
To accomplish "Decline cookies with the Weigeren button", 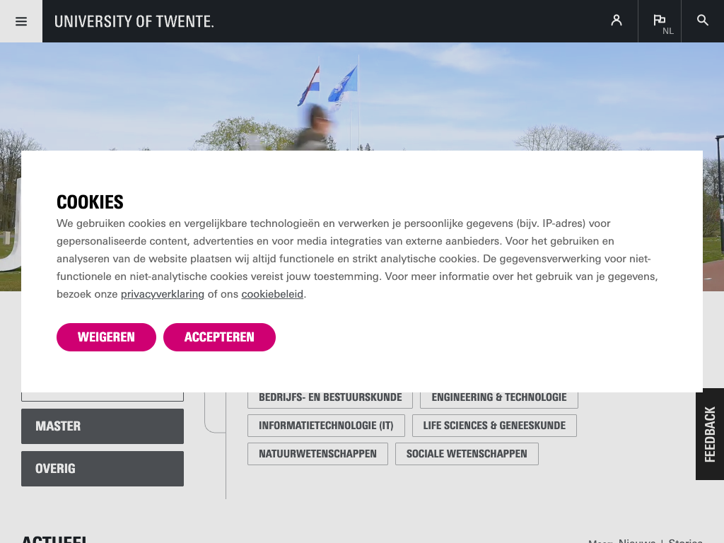I will click(x=106, y=337).
